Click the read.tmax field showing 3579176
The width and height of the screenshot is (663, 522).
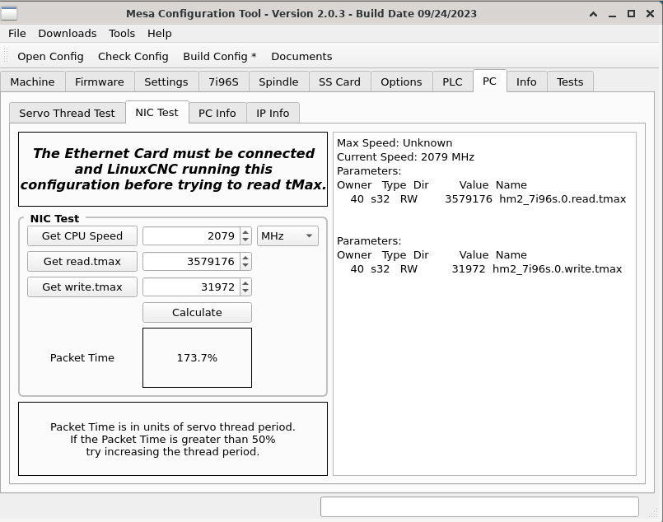[191, 261]
